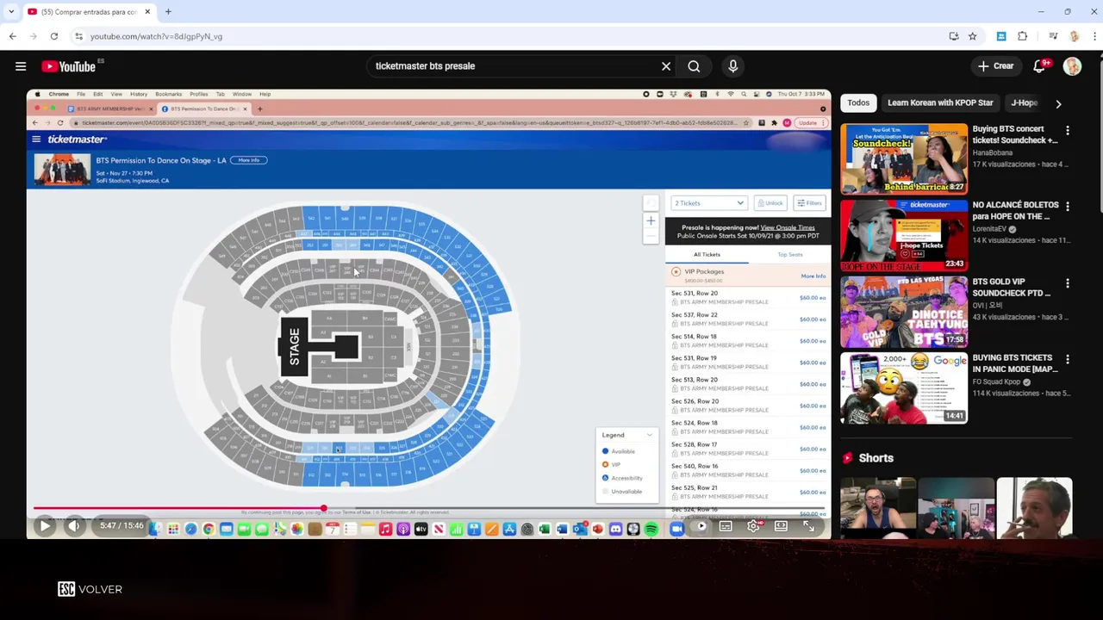
Task: Switch to theater mode
Action: click(x=781, y=526)
